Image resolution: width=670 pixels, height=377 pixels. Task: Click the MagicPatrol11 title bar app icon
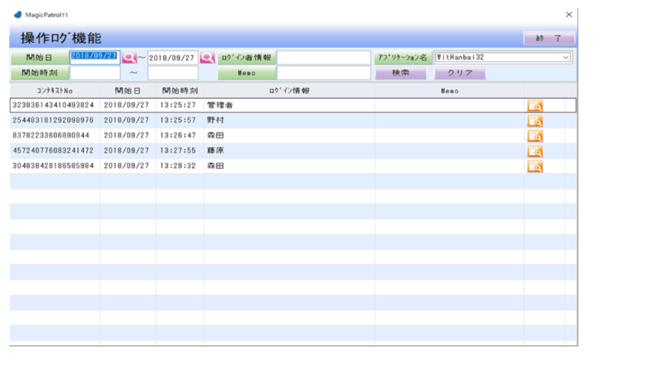(x=18, y=14)
